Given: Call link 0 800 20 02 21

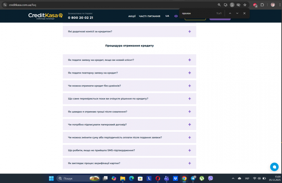Looking at the screenshot, I should (80, 18).
